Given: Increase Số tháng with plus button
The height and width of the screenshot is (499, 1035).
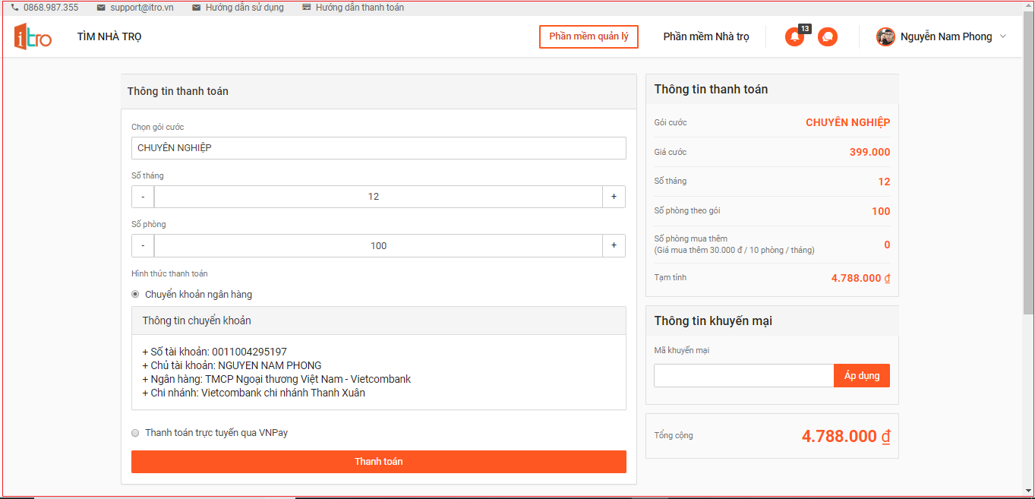Looking at the screenshot, I should point(614,197).
